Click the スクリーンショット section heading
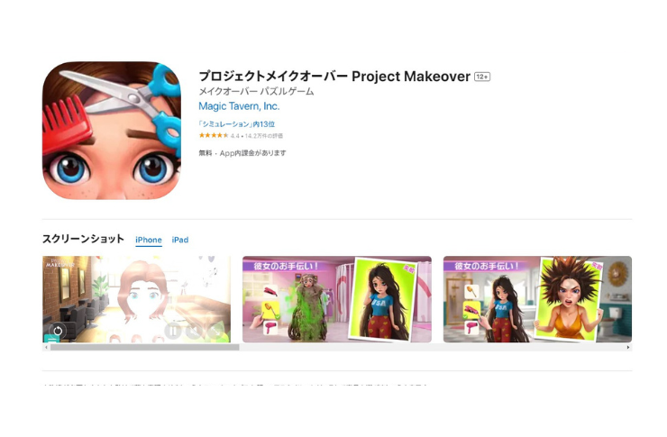The height and width of the screenshot is (437, 667). tap(83, 239)
